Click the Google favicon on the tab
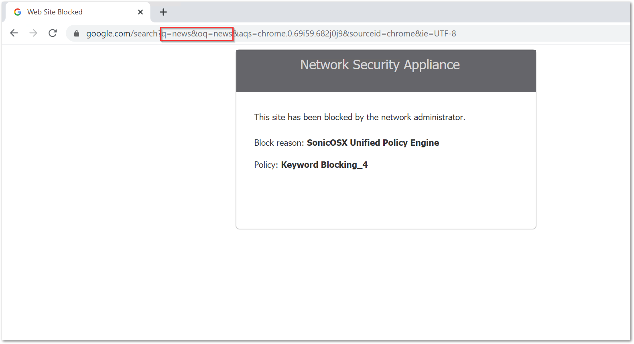The height and width of the screenshot is (344, 634). pyautogui.click(x=18, y=12)
